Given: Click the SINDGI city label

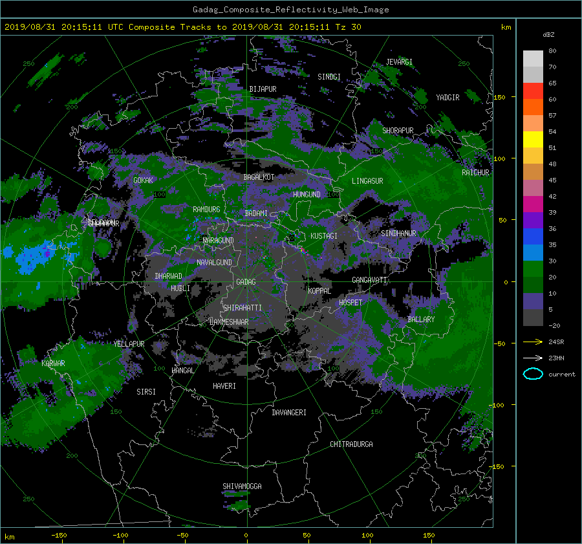Looking at the screenshot, I should click(x=329, y=77).
